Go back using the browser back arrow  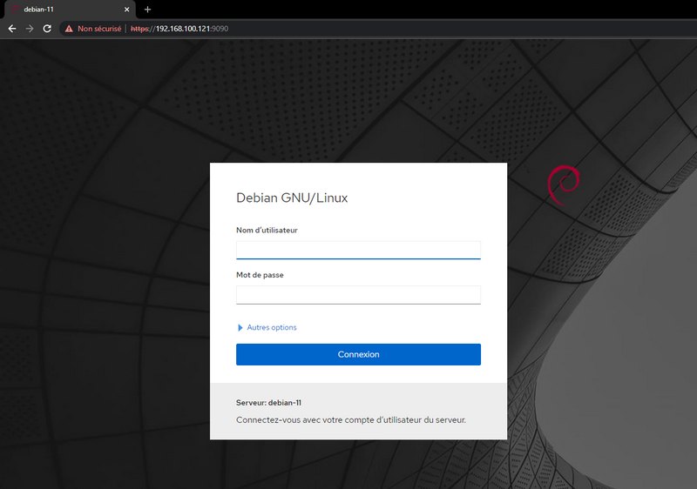click(12, 29)
